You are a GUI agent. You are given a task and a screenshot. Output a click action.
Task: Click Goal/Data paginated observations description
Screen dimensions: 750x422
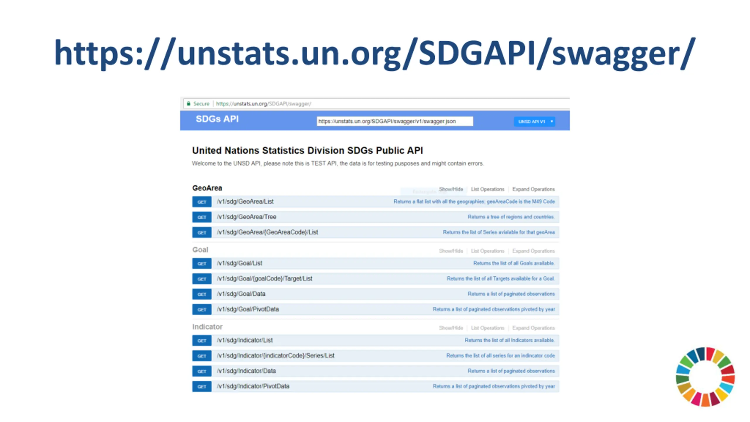coord(511,294)
